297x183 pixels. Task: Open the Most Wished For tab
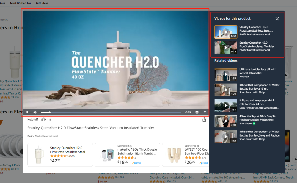point(20,3)
